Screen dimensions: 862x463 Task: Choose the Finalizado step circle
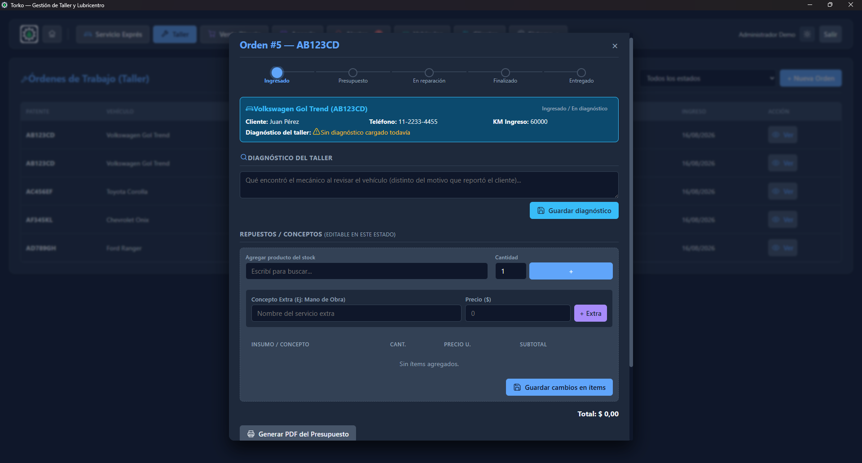pos(506,73)
